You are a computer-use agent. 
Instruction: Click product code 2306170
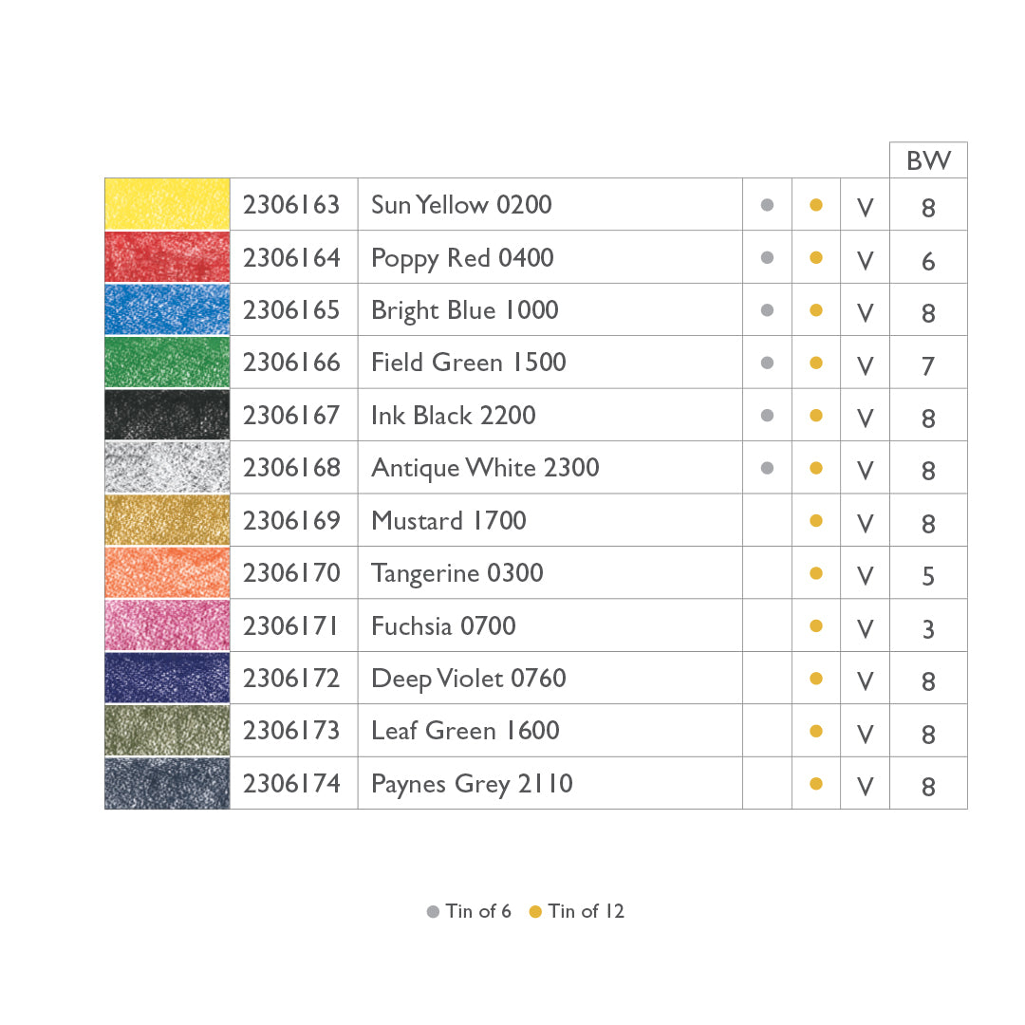pyautogui.click(x=291, y=573)
